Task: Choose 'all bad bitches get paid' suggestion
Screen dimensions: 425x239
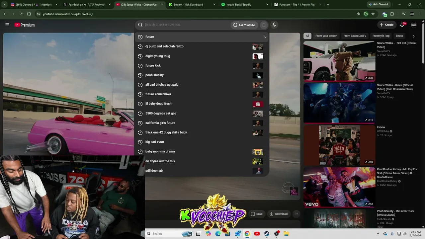Action: pos(202,85)
